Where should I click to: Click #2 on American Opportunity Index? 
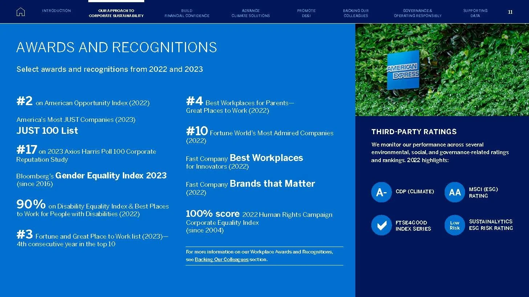pos(83,101)
